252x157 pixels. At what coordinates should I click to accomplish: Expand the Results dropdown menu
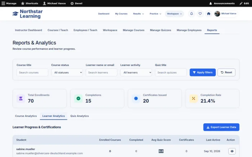138,14
